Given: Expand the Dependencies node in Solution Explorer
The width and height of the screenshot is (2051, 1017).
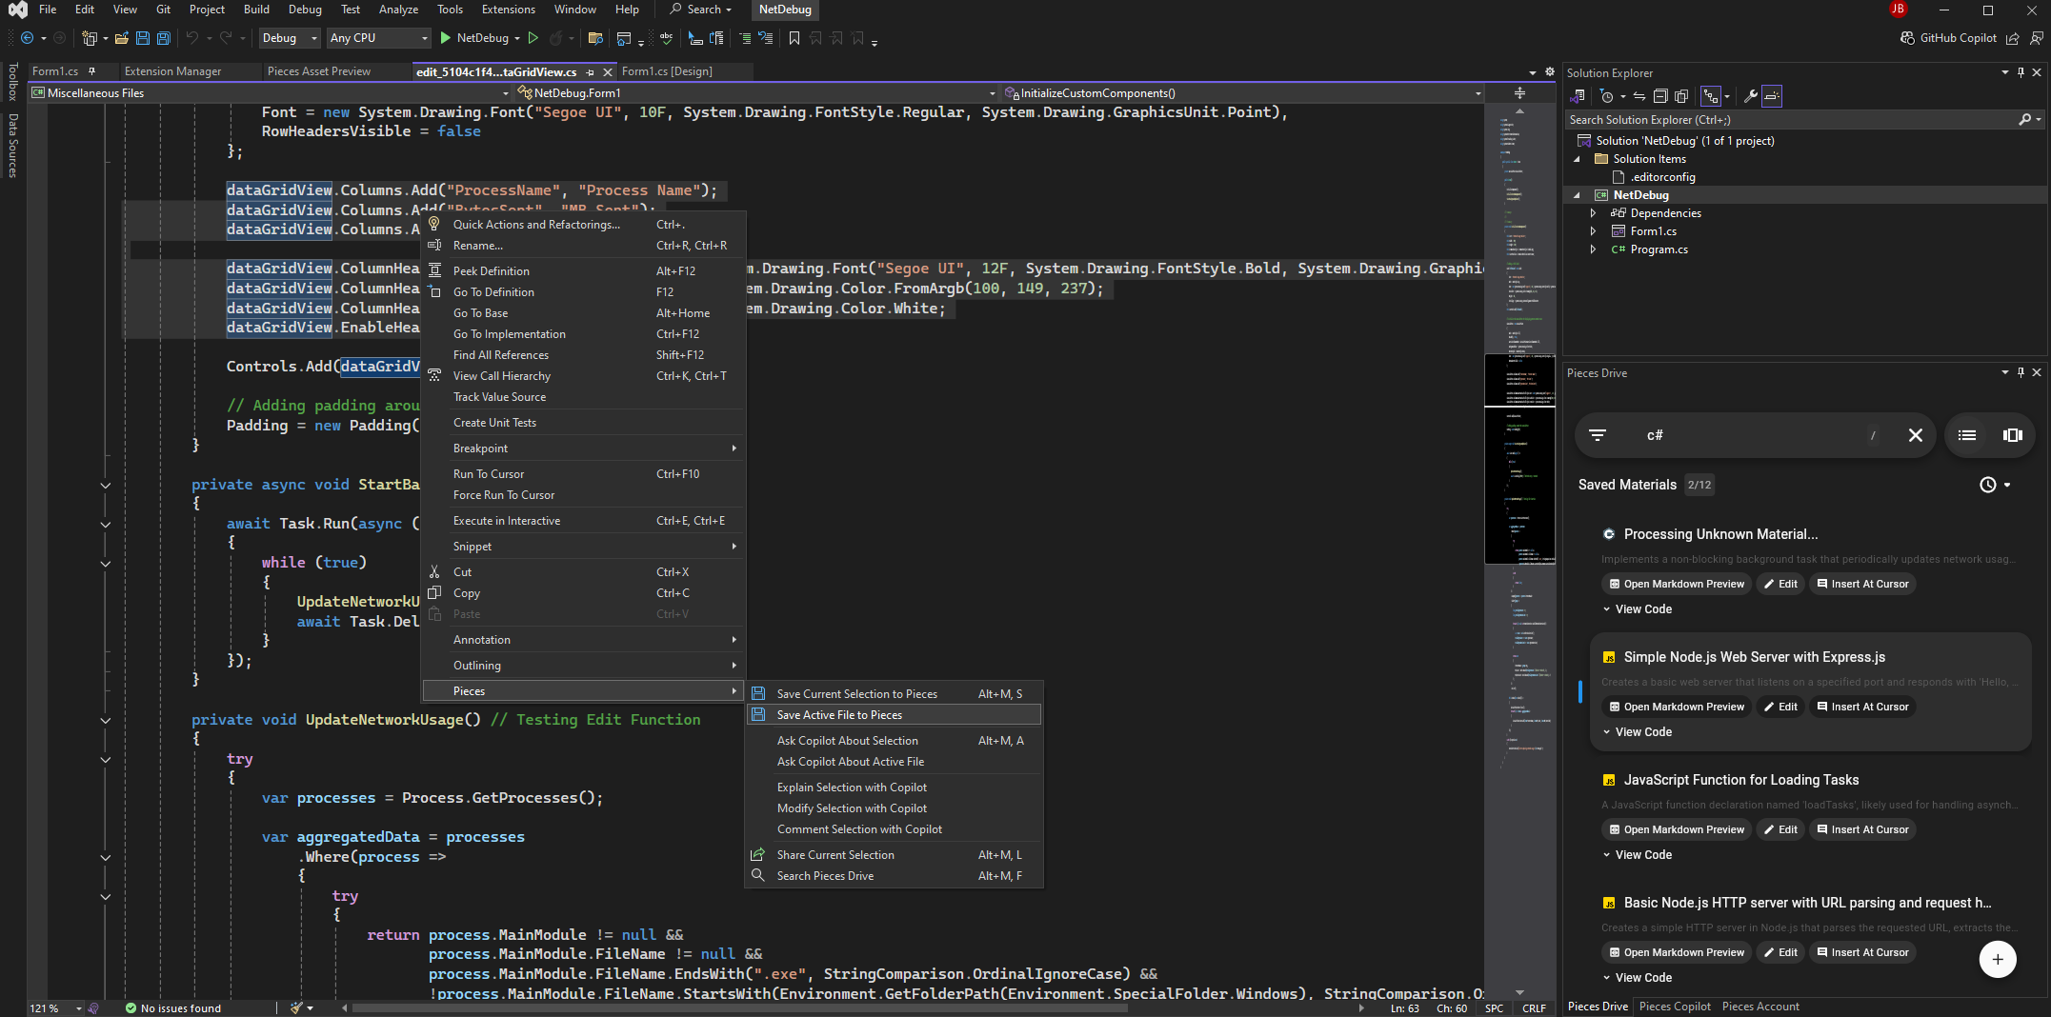Looking at the screenshot, I should [x=1593, y=213].
